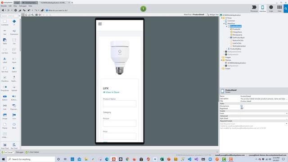The height and width of the screenshot is (162, 288).
Task: Toggle the Anonymous role checkbox
Action: 242,106
